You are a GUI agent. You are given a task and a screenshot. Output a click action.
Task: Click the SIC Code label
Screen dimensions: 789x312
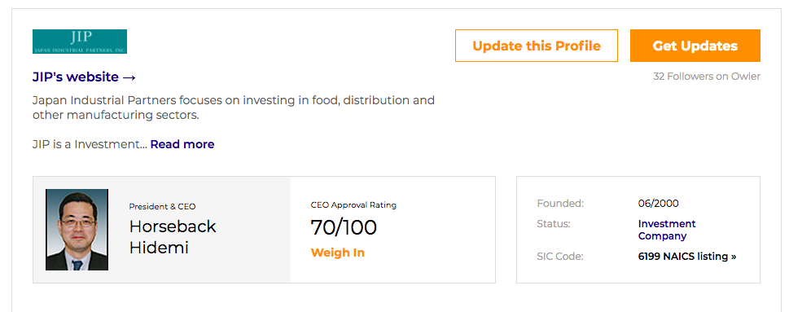(560, 257)
